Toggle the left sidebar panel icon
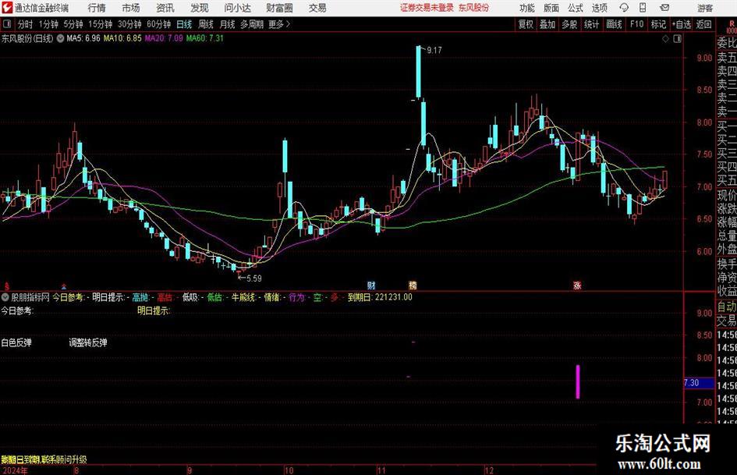The image size is (737, 475). pyautogui.click(x=6, y=24)
